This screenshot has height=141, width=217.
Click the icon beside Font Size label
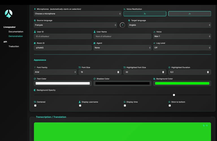point(80,67)
